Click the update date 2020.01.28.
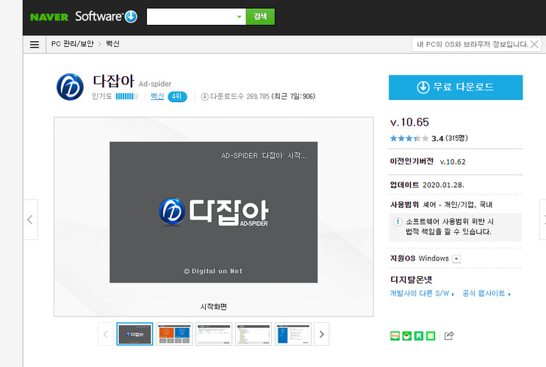Viewport: 546px width, 367px height. [443, 185]
